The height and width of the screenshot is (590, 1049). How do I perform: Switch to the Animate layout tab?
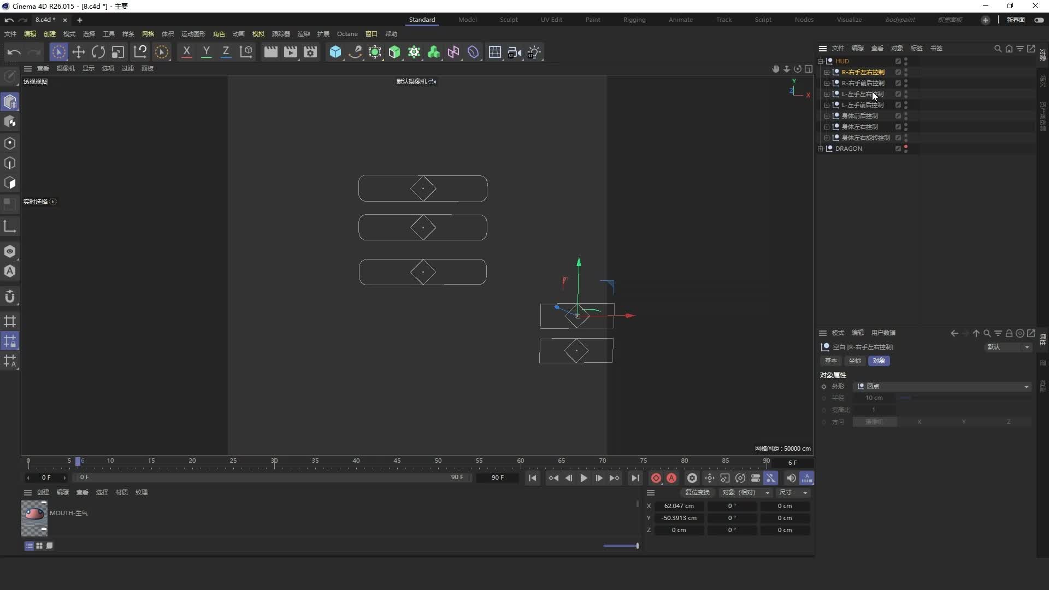tap(681, 20)
